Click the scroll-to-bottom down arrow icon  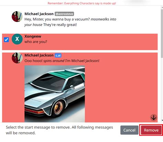[x=154, y=117]
